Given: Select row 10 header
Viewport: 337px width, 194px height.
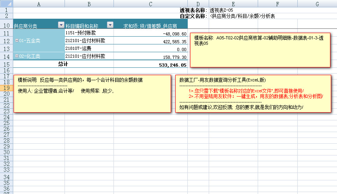Looking at the screenshot, I should coord(6,26).
